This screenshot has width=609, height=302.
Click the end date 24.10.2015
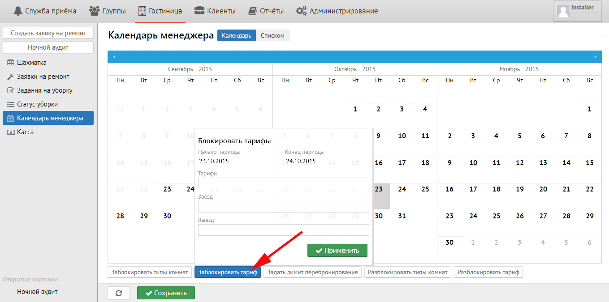[301, 162]
